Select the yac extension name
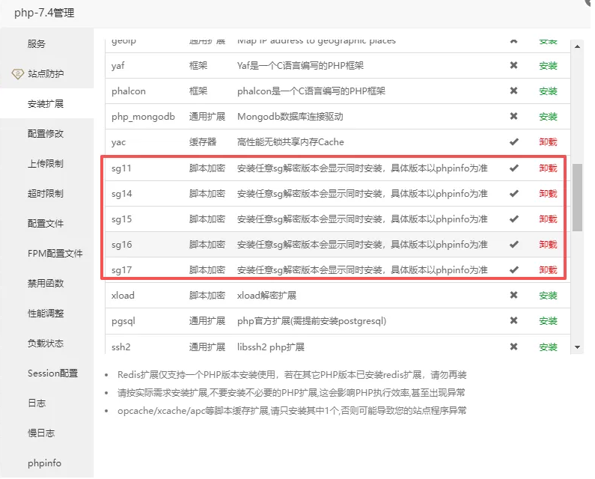The width and height of the screenshot is (595, 479). tap(118, 142)
